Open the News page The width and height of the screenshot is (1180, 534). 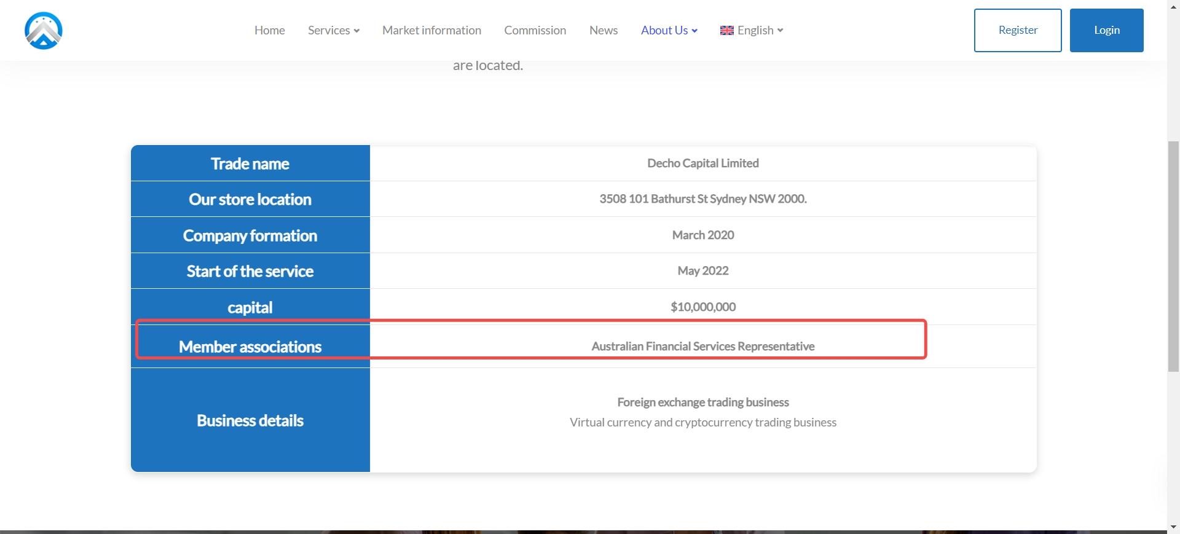tap(604, 30)
